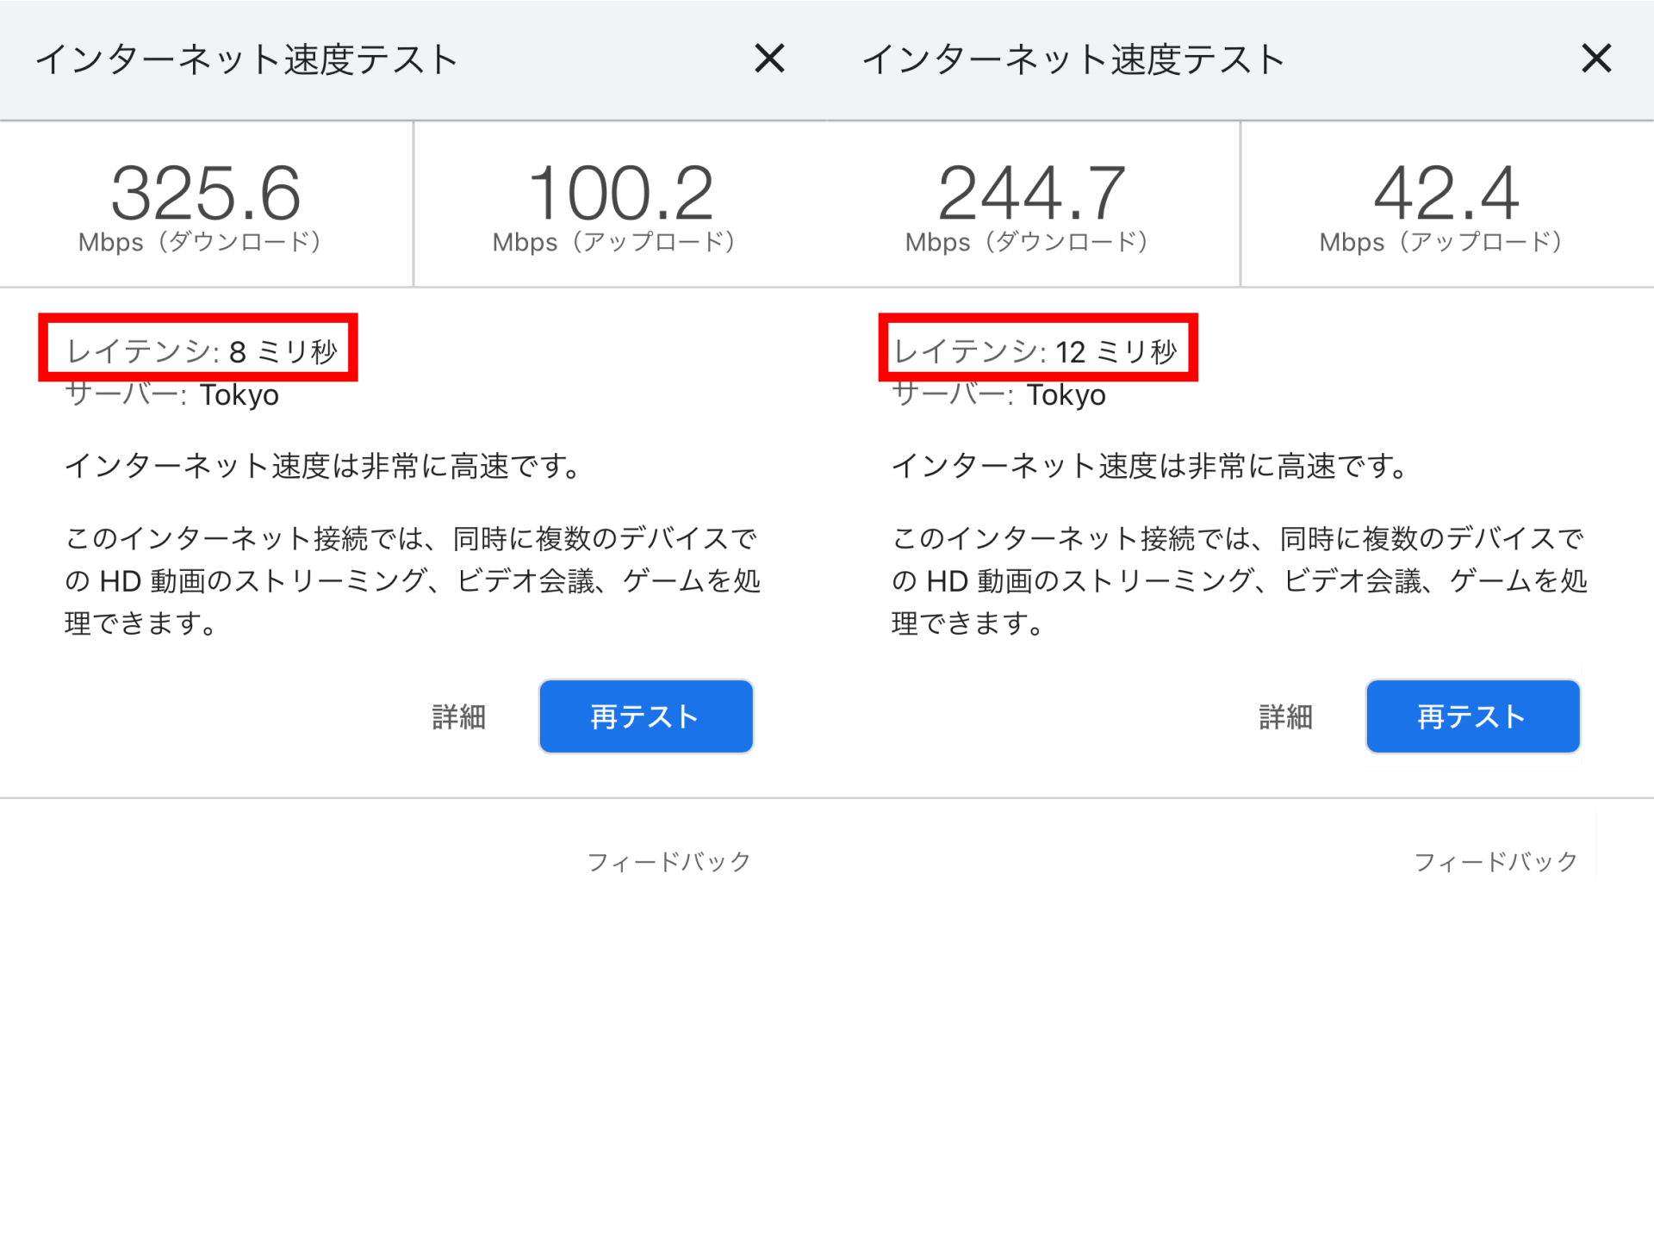
Task: Click the left フィードバック link
Action: 668,861
